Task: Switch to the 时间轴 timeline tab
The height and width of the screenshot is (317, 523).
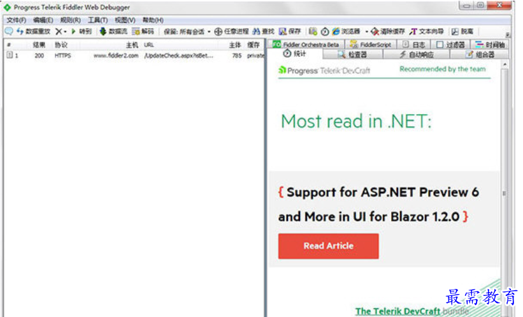Action: (x=490, y=45)
